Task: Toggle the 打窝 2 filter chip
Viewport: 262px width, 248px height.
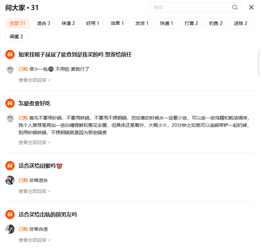Action: (191, 23)
